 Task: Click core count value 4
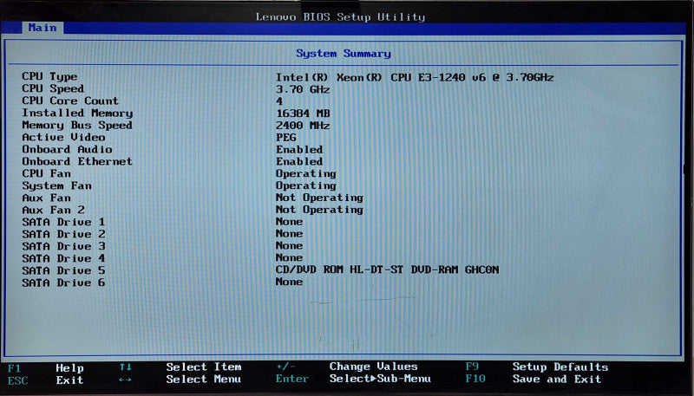pos(279,101)
